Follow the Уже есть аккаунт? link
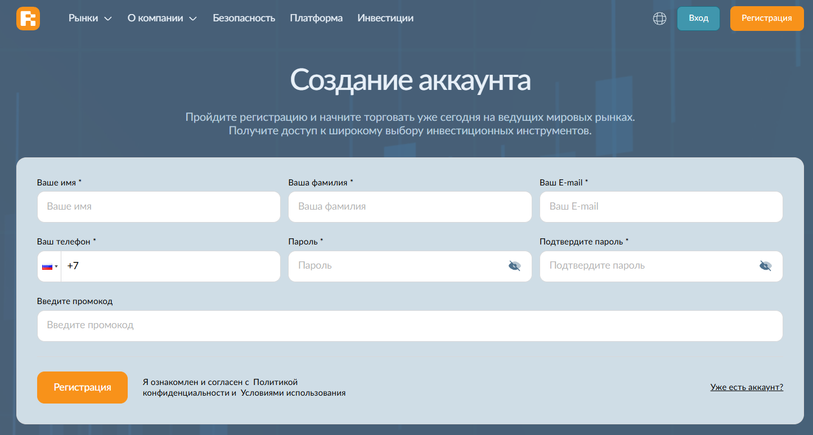 click(x=747, y=387)
